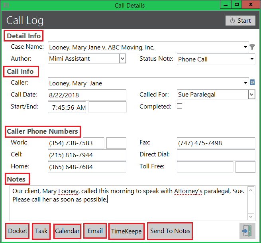The image size is (261, 243).
Task: Click Send To Notes
Action: [x=170, y=231]
